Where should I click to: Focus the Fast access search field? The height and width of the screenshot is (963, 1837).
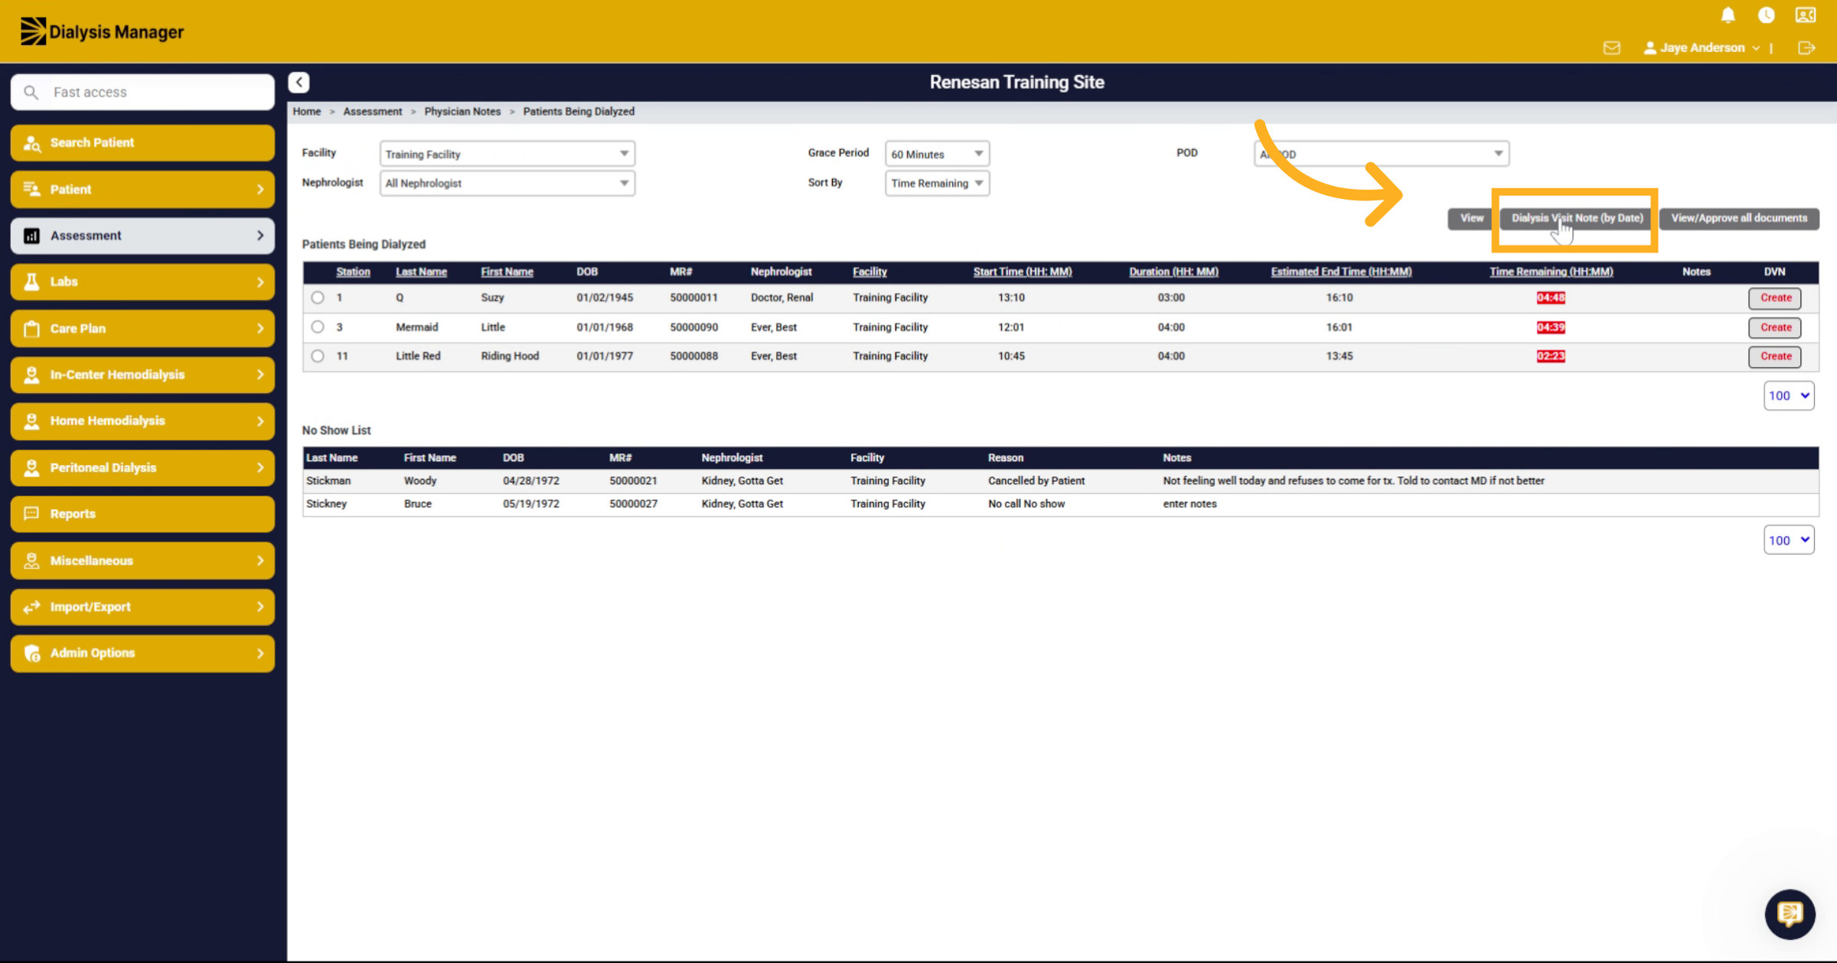(x=142, y=93)
